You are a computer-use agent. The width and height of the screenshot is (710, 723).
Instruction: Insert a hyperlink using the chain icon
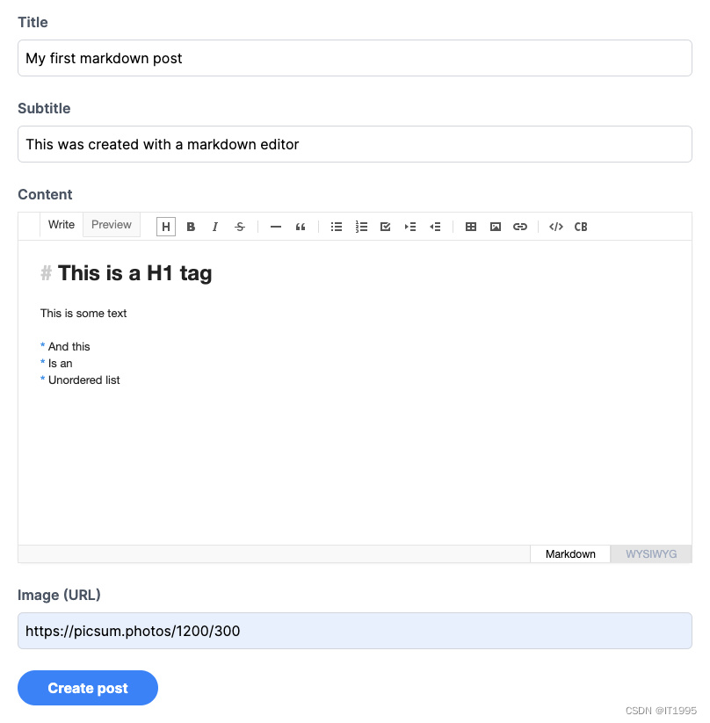tap(520, 227)
